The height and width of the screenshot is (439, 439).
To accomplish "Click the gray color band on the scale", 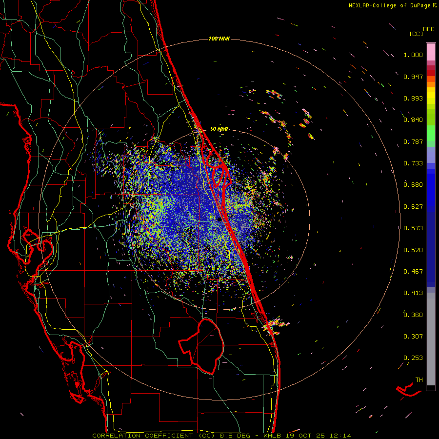I will [x=431, y=339].
